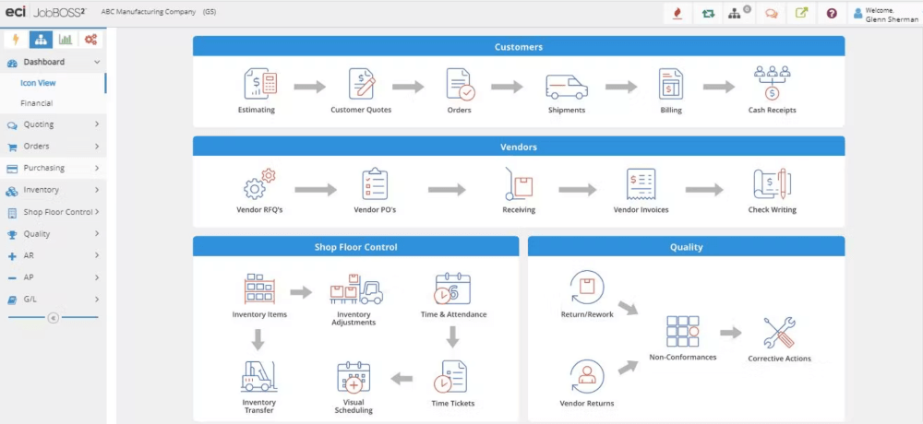Screen dimensions: 923x424
Task: Open the Return/Rework icon
Action: [x=587, y=288]
